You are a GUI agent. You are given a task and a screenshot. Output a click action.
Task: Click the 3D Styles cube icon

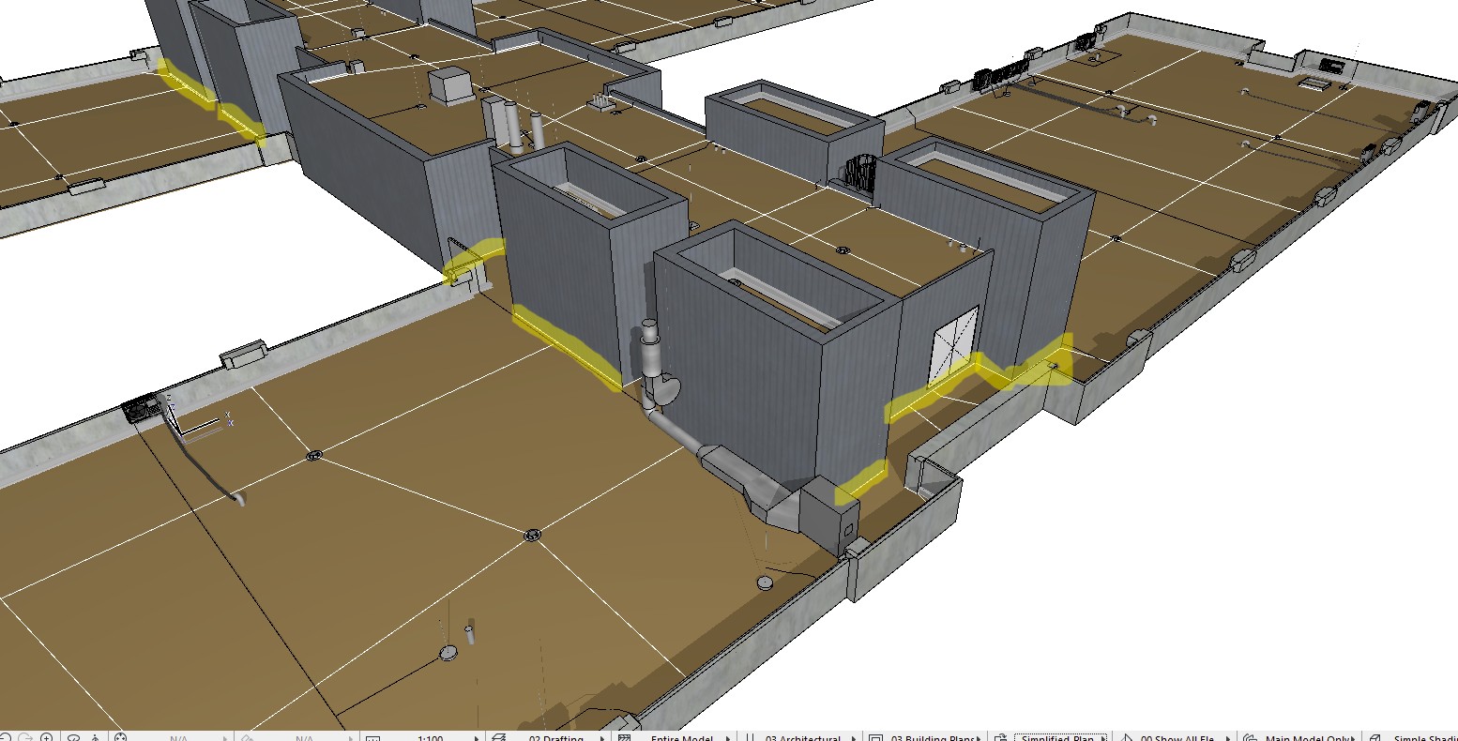[x=1375, y=738]
